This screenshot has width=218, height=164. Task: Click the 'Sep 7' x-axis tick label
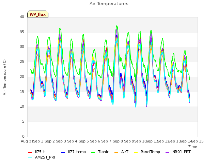tap(106, 141)
